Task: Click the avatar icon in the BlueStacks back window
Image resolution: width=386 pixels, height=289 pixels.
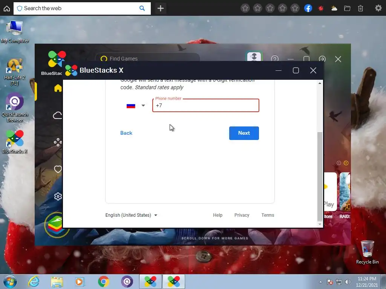Action: [x=254, y=56]
